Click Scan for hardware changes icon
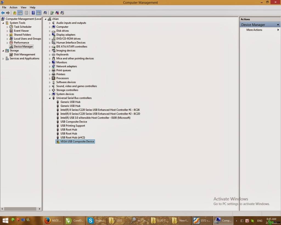 coord(45,13)
